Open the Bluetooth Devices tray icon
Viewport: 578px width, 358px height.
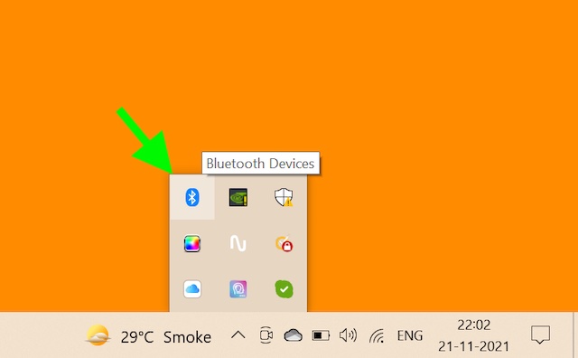(192, 197)
